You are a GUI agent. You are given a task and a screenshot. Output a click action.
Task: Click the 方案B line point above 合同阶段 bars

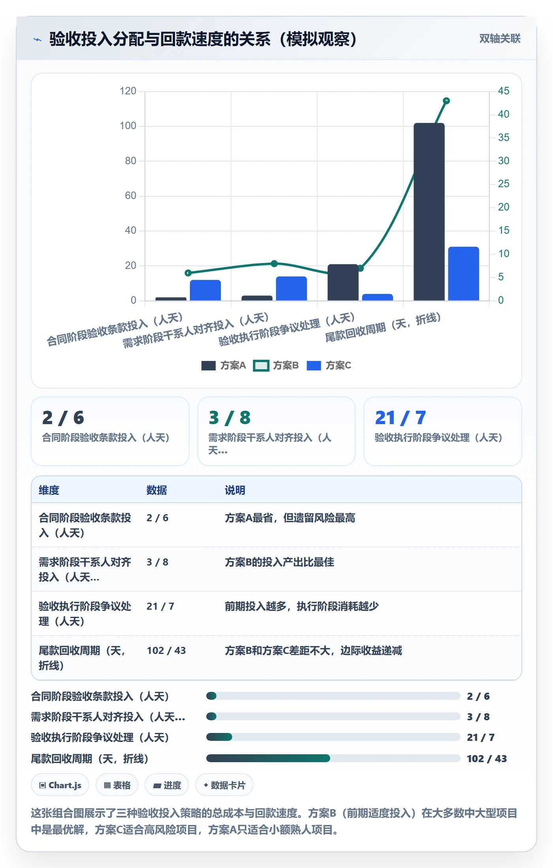click(x=188, y=273)
